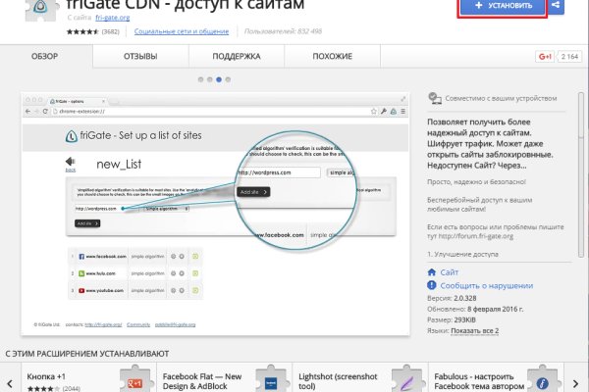The width and height of the screenshot is (589, 392).
Task: Select the third screenshot carousel dot
Action: pyautogui.click(x=220, y=78)
